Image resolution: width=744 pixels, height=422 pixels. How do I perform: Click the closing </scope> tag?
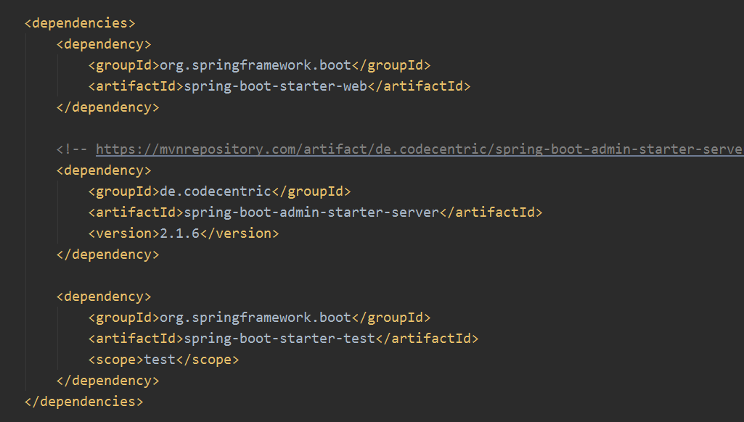click(208, 360)
